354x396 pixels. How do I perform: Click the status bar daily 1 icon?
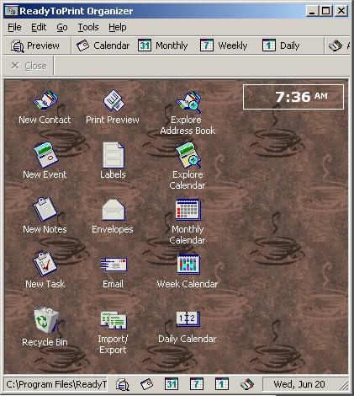point(222,384)
